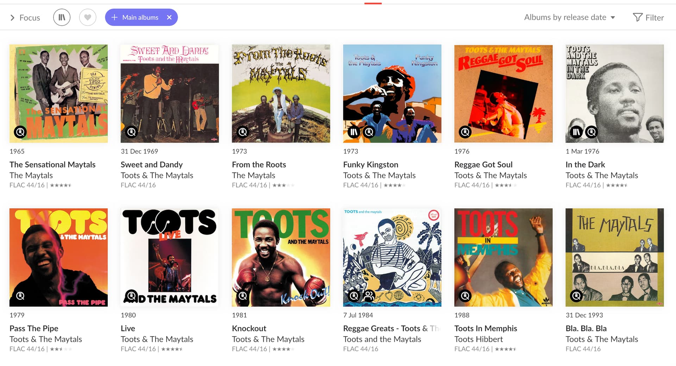Click the plus icon in Main albums chip
Viewport: 676px width, 366px height.
click(114, 17)
